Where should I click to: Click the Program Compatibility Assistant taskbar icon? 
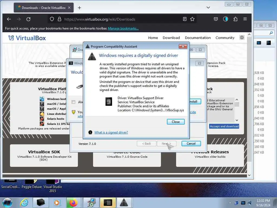pos(124,203)
